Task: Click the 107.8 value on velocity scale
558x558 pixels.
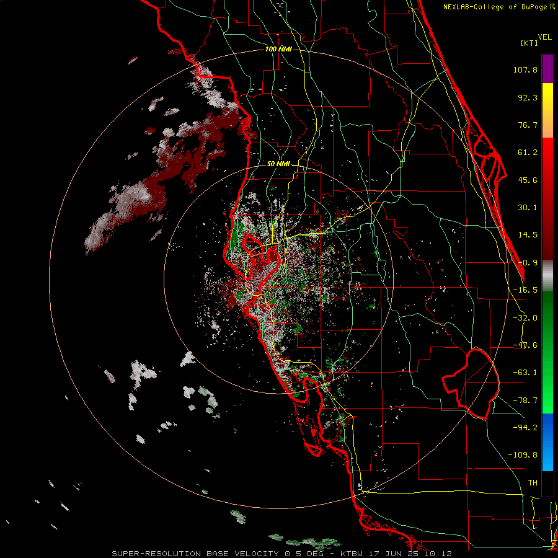Action: [x=525, y=69]
